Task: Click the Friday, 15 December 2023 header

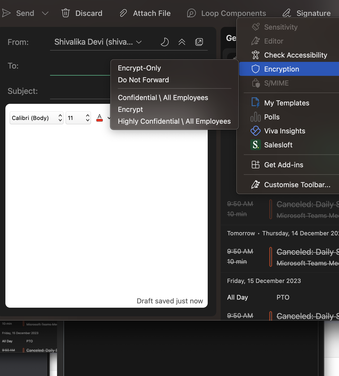Action: pos(264,281)
